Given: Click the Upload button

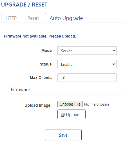Looking at the screenshot, I should pos(72,114).
